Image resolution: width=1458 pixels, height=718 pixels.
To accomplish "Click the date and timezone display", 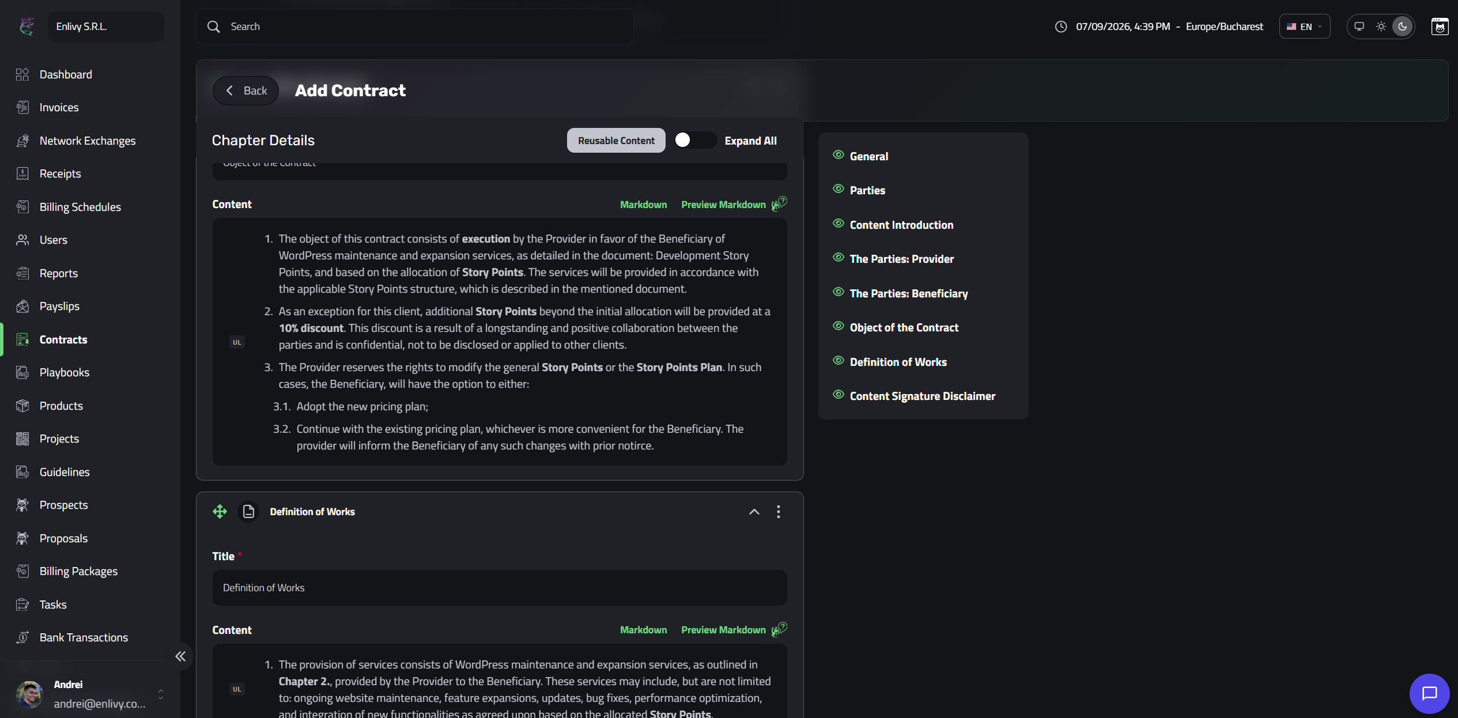I will [1169, 27].
